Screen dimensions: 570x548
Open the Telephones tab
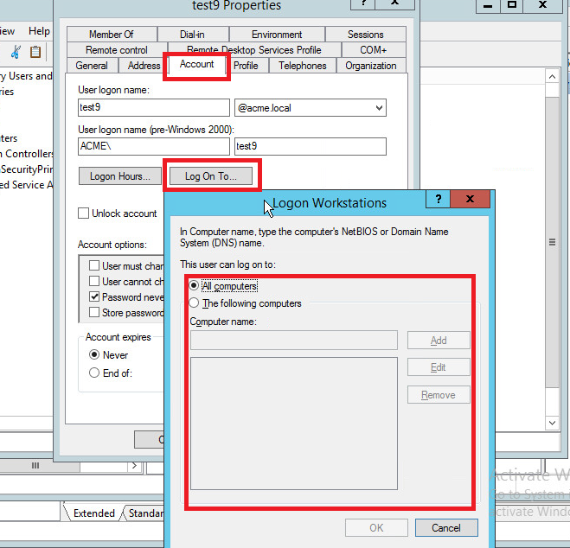click(x=303, y=66)
